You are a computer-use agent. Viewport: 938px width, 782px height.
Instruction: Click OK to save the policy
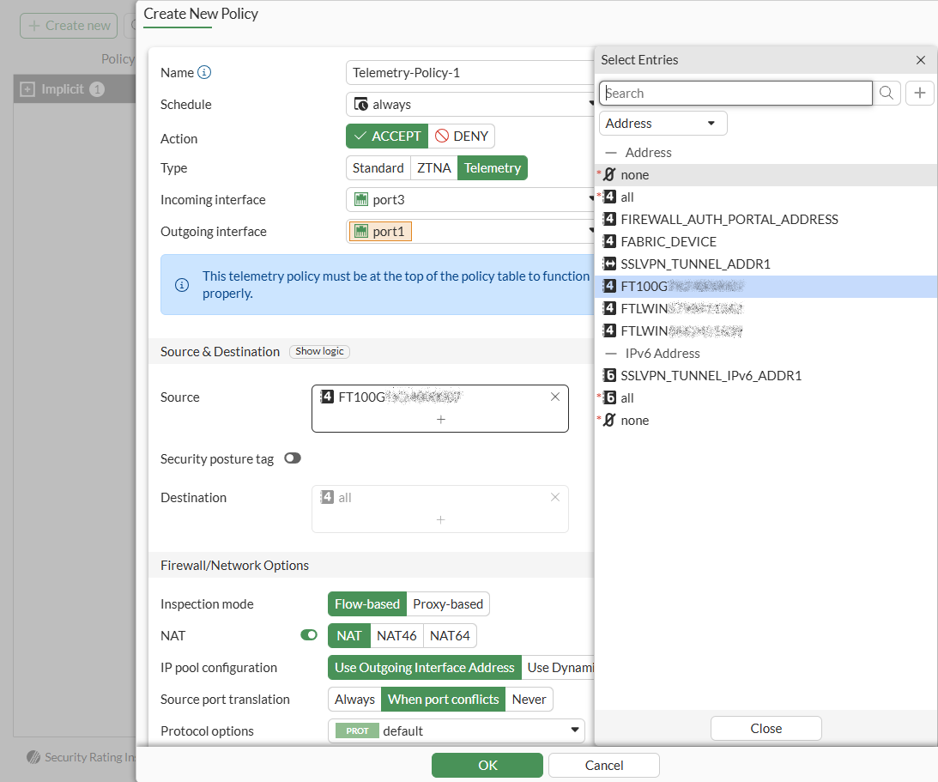(x=487, y=765)
